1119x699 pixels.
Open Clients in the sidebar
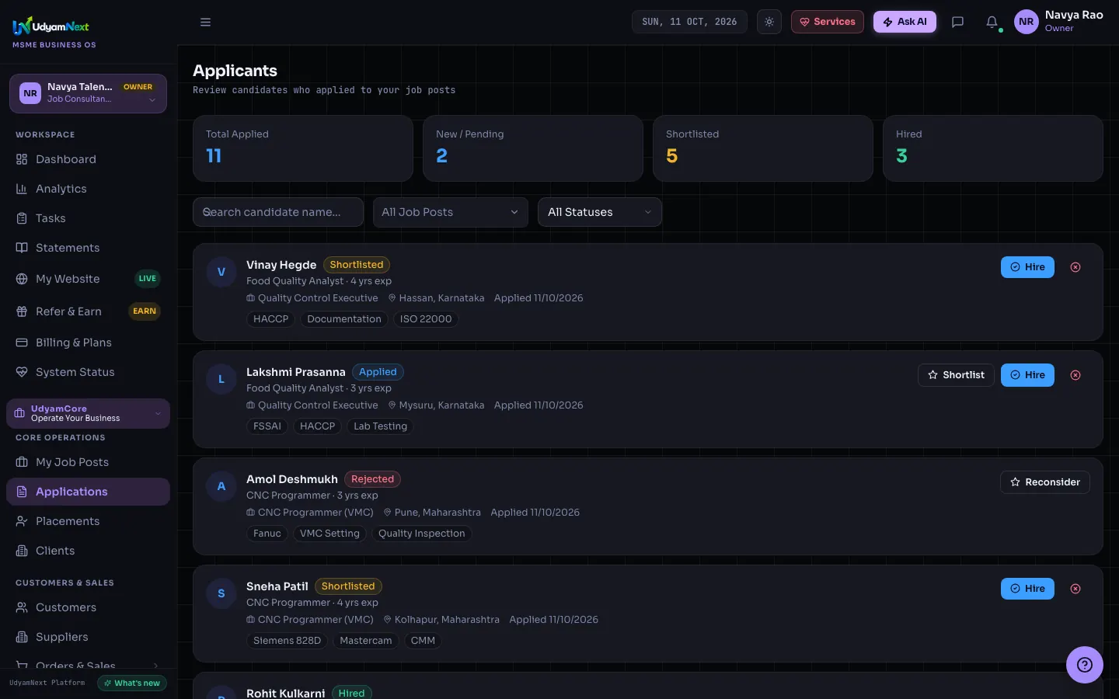pyautogui.click(x=88, y=551)
